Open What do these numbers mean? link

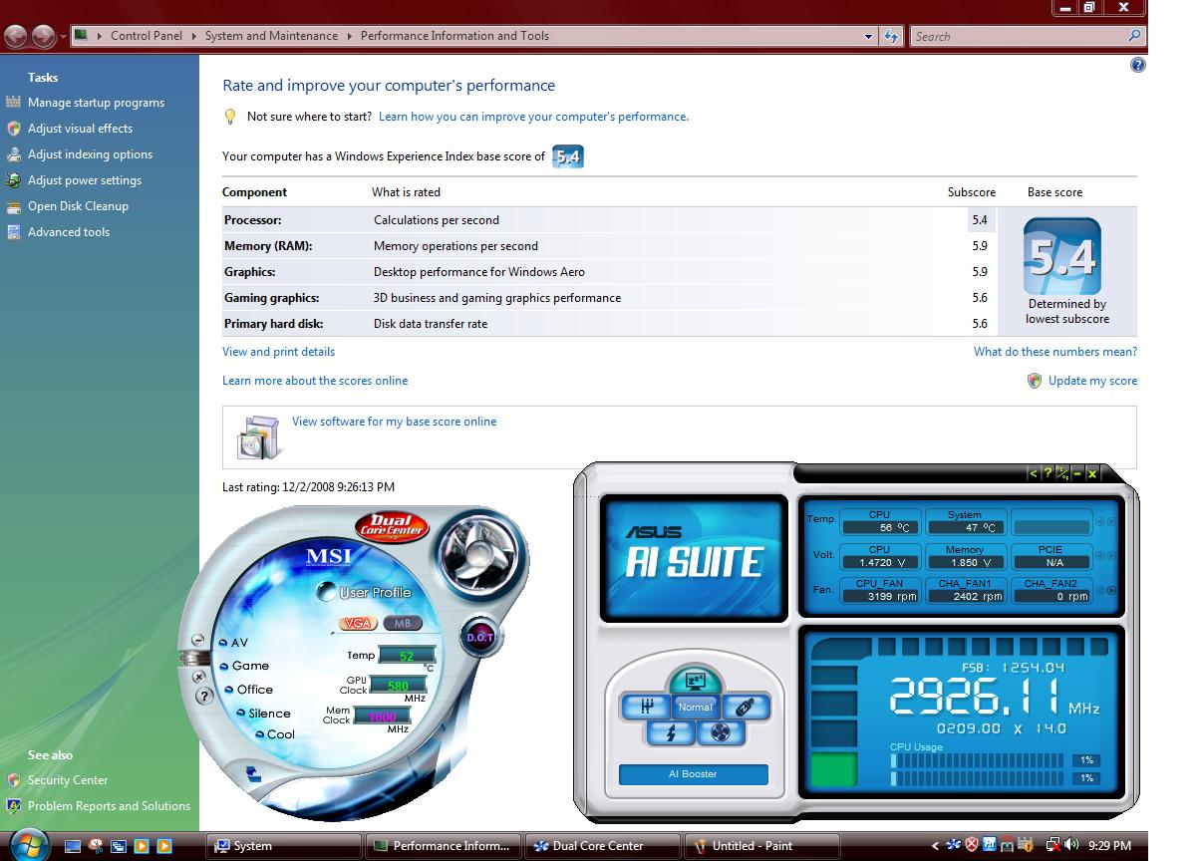tap(1055, 352)
